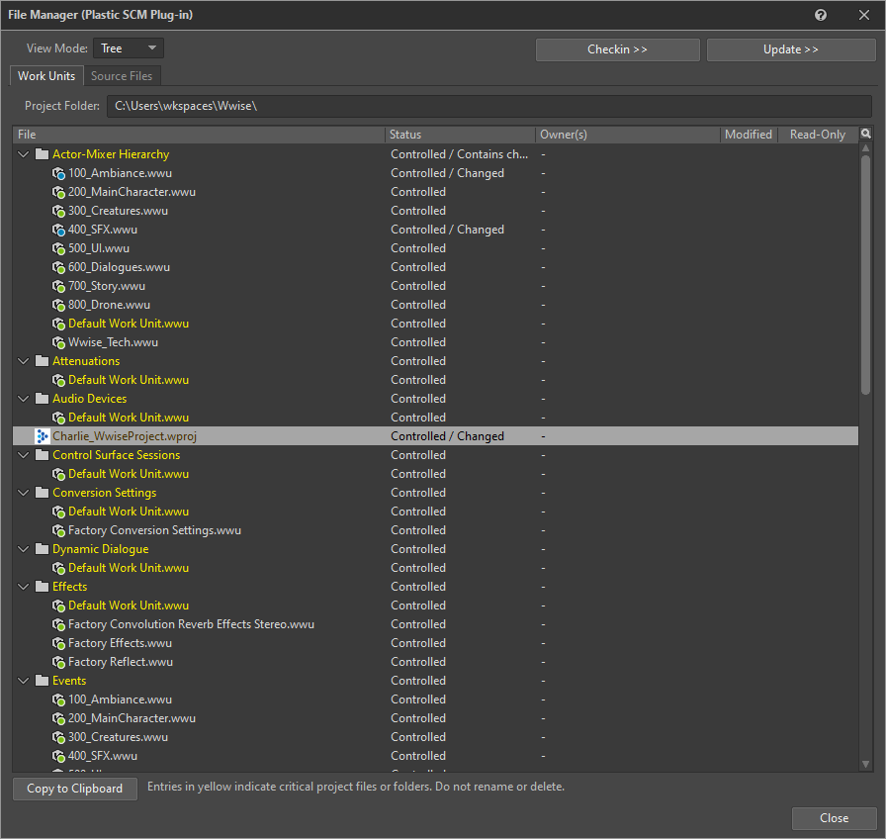This screenshot has width=886, height=839.
Task: Click the Charlie_WwiseProject.wproj file icon
Action: pos(42,436)
